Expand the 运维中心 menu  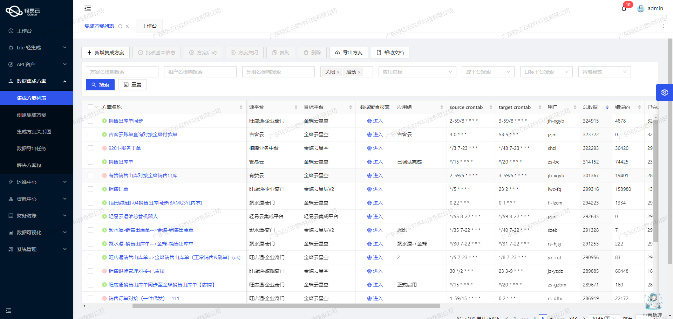point(36,182)
